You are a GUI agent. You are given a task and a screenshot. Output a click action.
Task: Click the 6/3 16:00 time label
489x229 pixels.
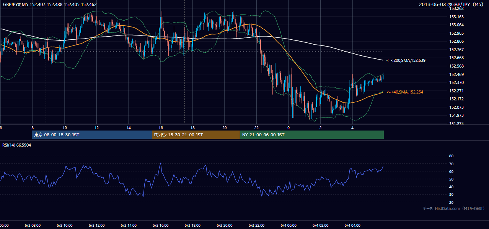tap(161, 226)
